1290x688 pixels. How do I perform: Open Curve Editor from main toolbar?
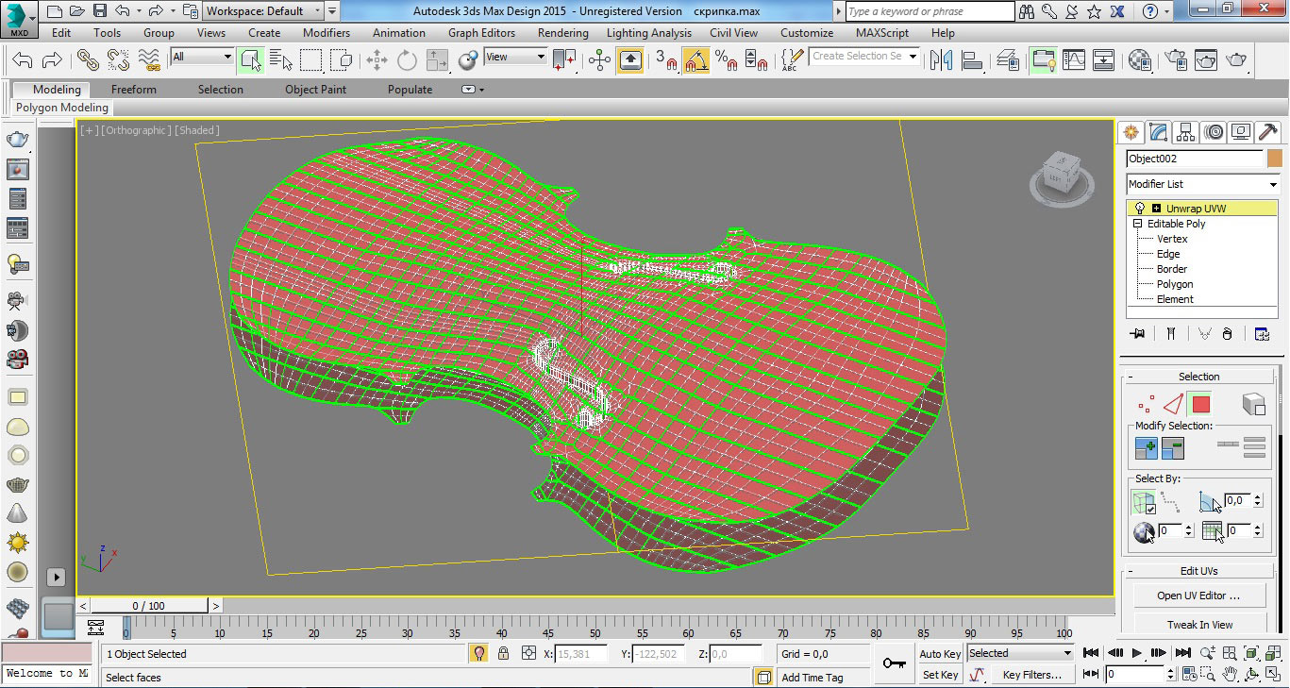1074,60
